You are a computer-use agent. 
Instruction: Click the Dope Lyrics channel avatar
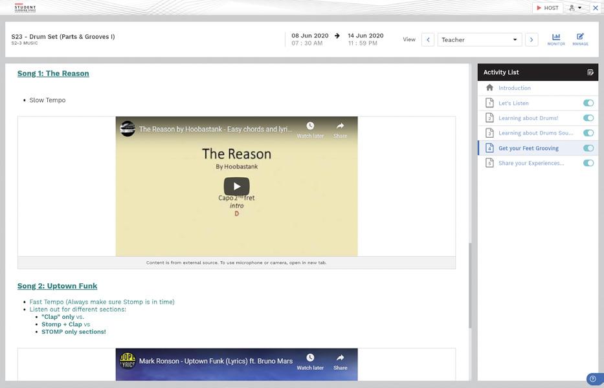tap(128, 361)
